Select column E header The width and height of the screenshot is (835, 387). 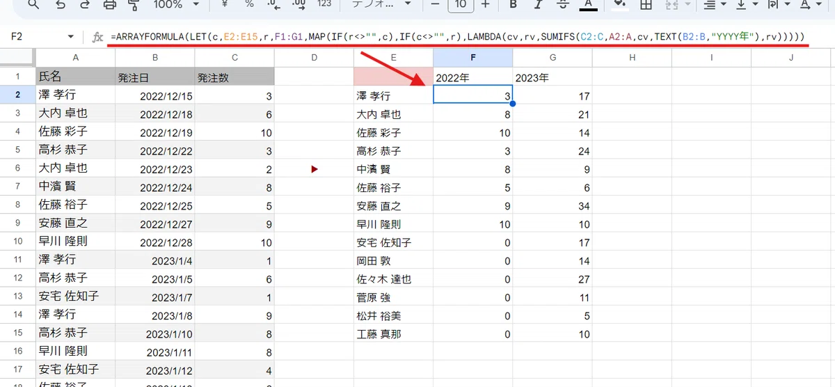(393, 58)
